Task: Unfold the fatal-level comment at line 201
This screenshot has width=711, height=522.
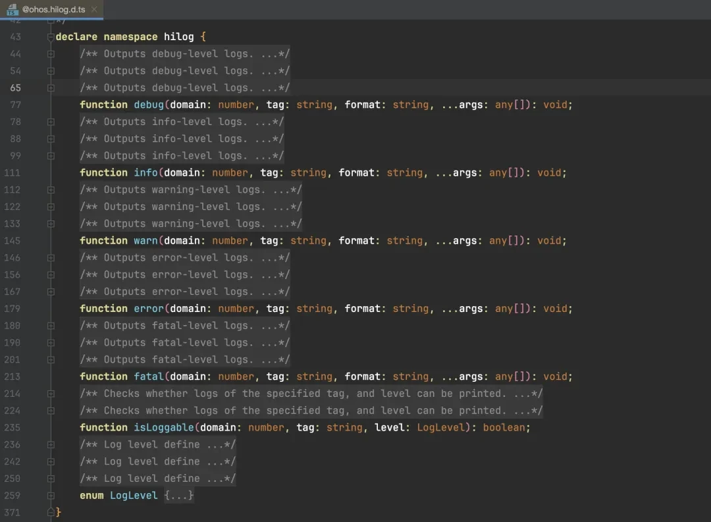Action: coord(51,360)
